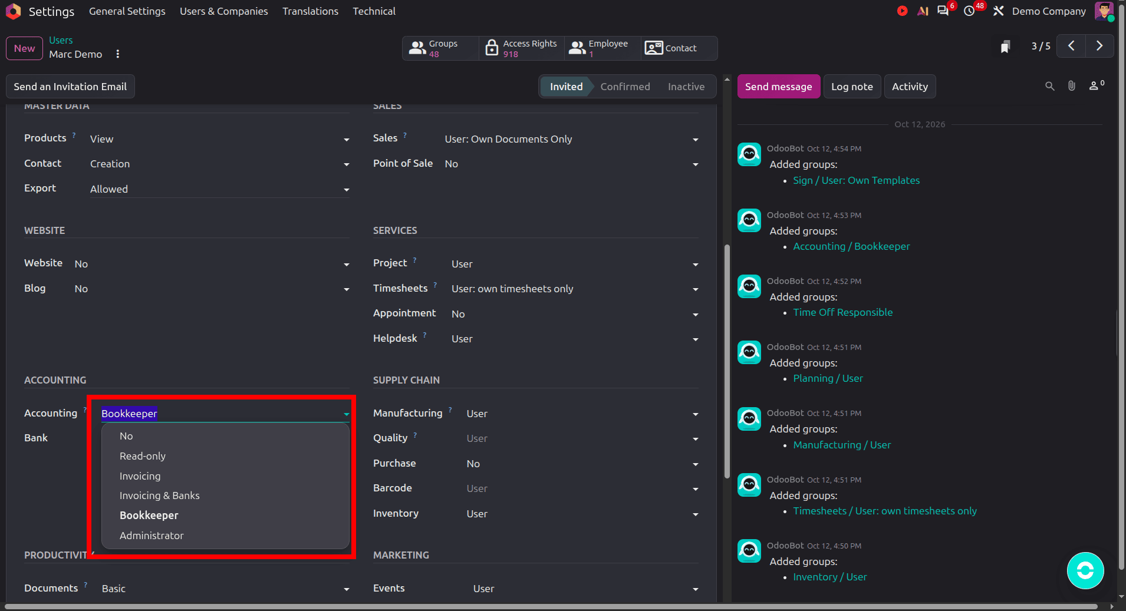
Task: Show help tooltip for the Manufacturing field
Action: (450, 409)
